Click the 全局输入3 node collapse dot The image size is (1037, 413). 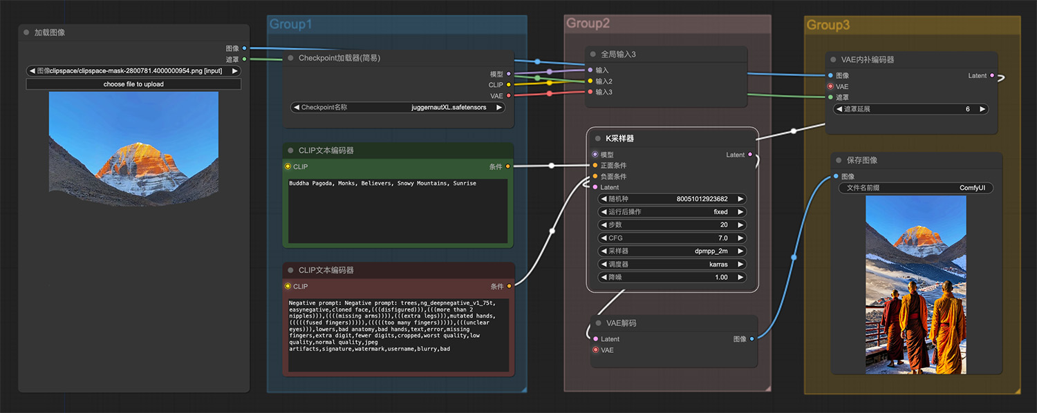click(x=592, y=54)
